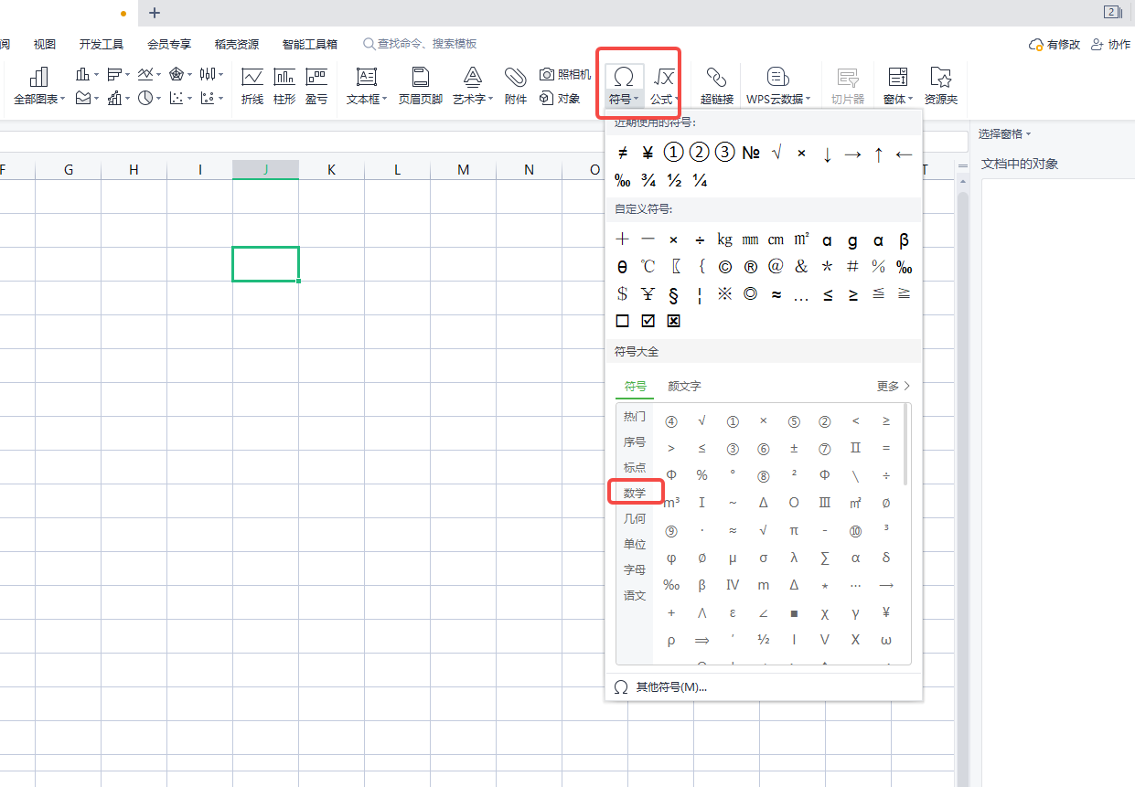
Task: Select the crossed checkbox symbol ☒
Action: (673, 321)
